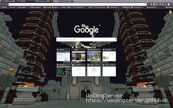Open the Google account avatar
The height and width of the screenshot is (108, 173).
[170, 12]
